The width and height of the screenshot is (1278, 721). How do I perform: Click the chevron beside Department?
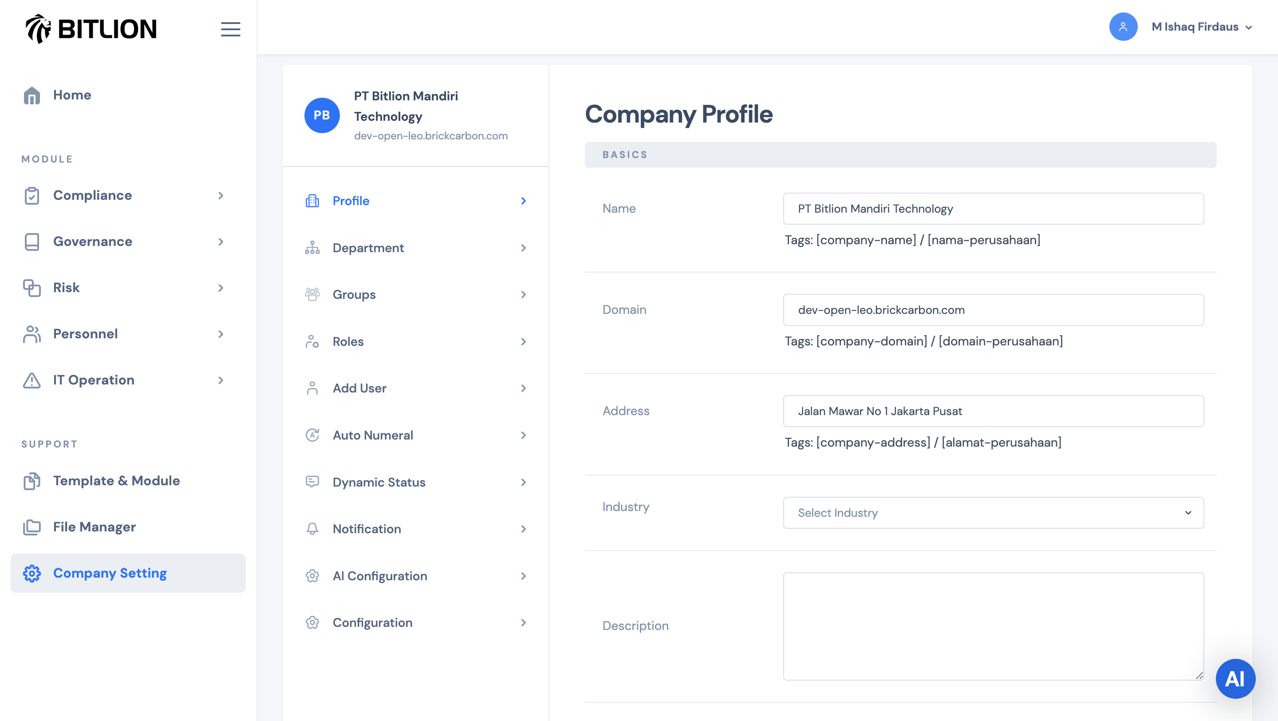(x=524, y=248)
